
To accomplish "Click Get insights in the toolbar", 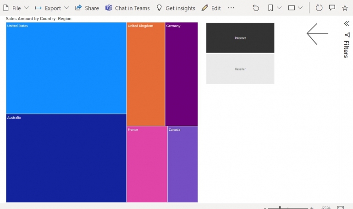I will point(176,8).
